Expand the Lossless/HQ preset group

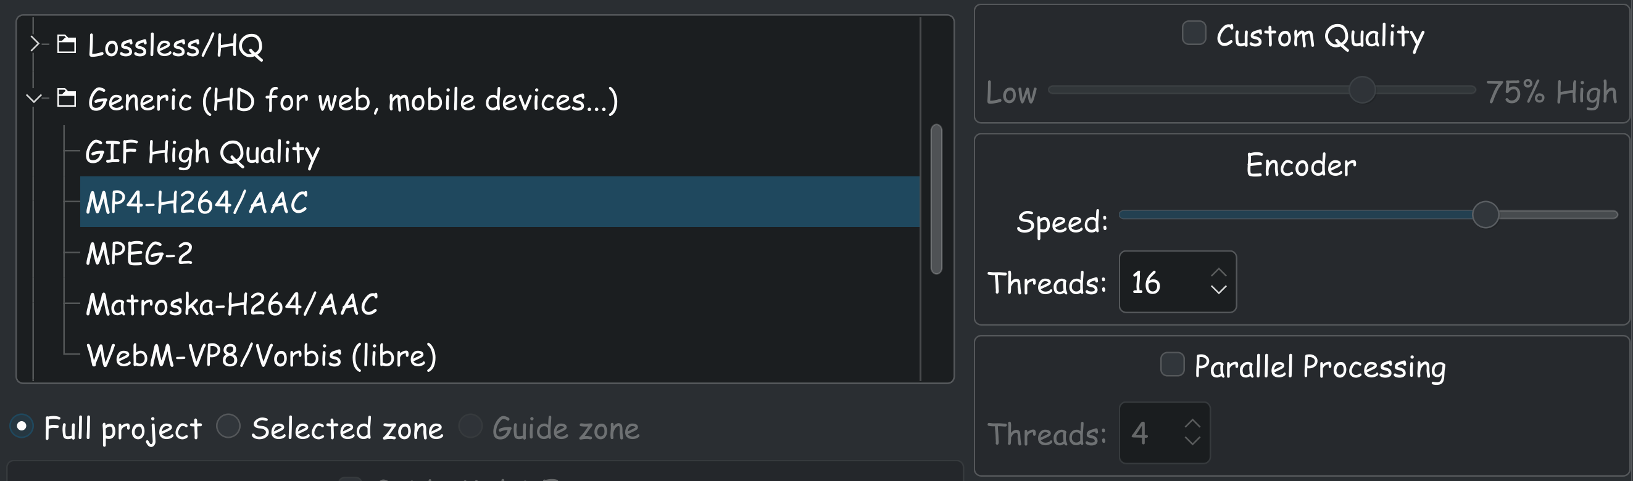click(34, 44)
